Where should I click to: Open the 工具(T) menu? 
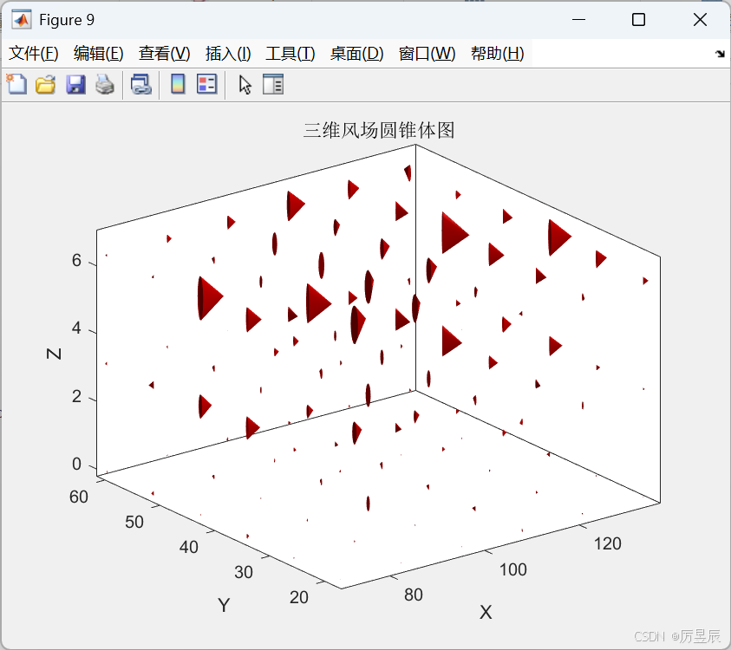pyautogui.click(x=290, y=54)
